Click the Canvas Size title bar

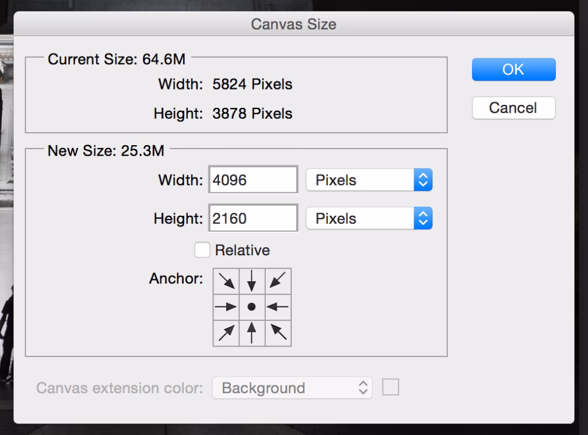click(x=294, y=24)
